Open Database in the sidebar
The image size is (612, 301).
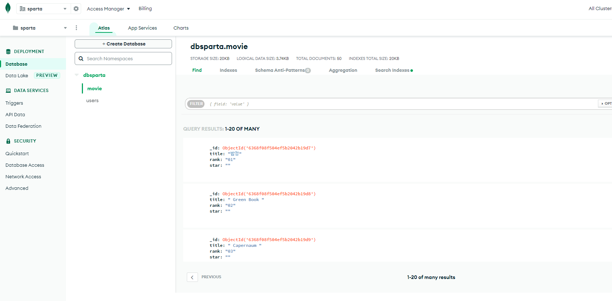[x=16, y=64]
